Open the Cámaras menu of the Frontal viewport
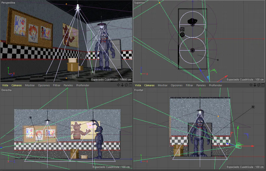This screenshot has width=266, height=171. tap(150, 85)
